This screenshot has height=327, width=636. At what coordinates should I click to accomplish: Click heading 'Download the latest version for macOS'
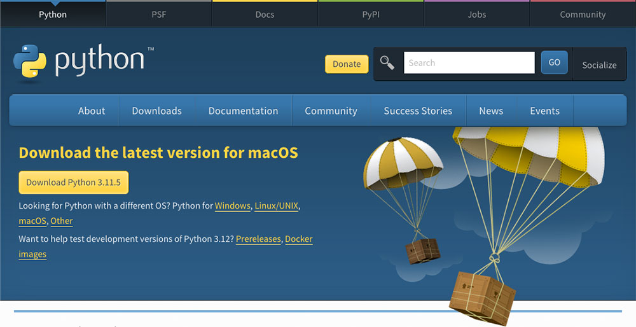(x=158, y=153)
